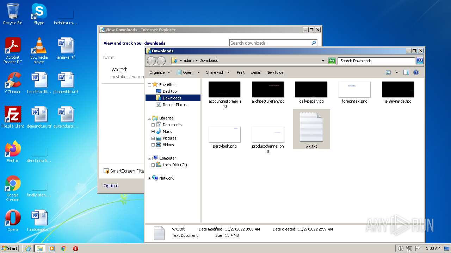Click the Search Downloads input field
The height and width of the screenshot is (253, 451).
click(x=377, y=61)
